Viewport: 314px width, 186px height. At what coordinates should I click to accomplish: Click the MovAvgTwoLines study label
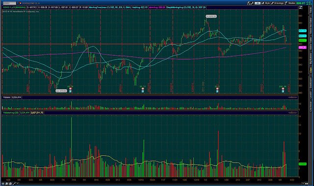[110, 7]
